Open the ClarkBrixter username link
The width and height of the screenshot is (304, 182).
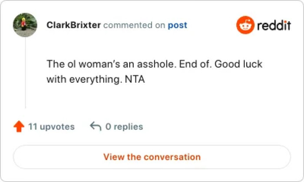tap(73, 25)
